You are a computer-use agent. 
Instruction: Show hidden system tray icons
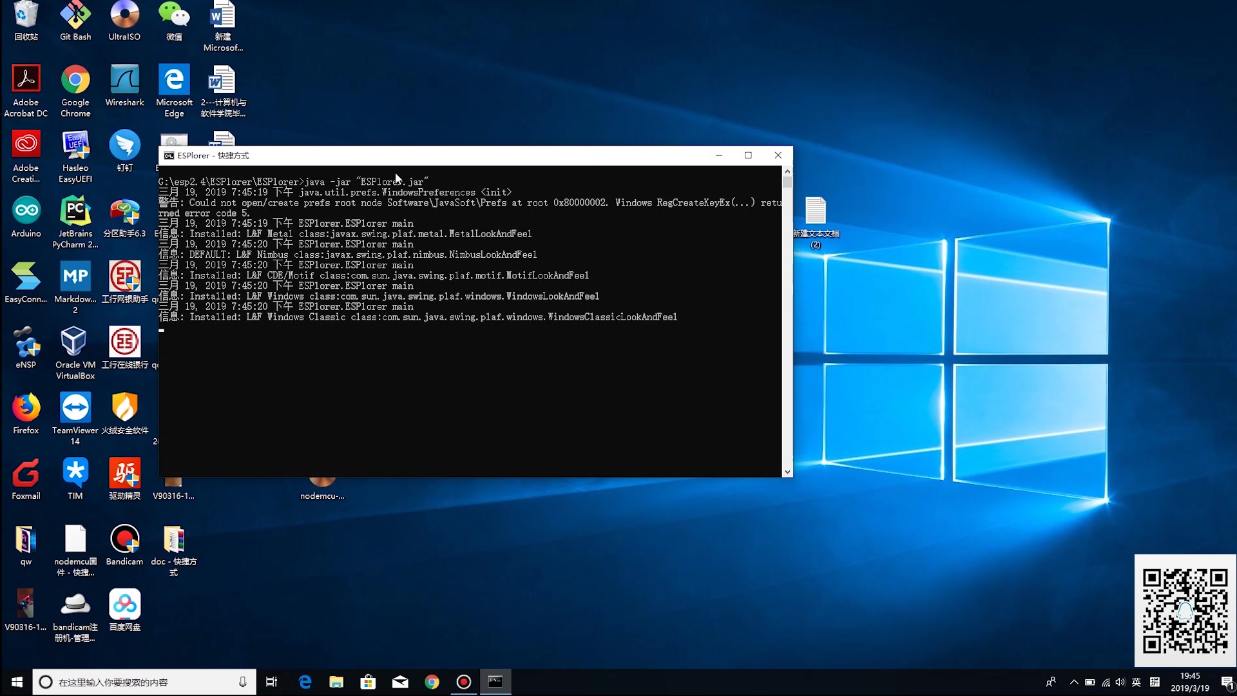click(1074, 682)
